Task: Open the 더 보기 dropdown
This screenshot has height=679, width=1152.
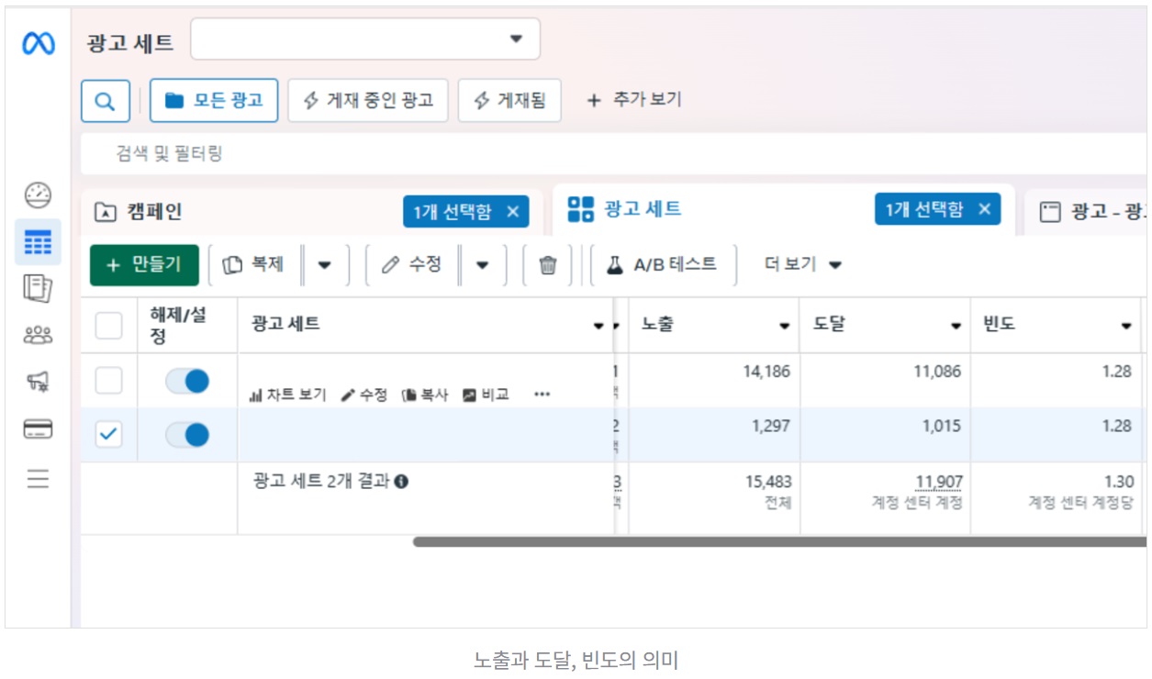Action: [803, 264]
